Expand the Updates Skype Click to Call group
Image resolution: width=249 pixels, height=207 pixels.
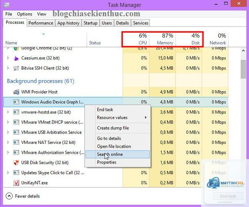coord(8,173)
